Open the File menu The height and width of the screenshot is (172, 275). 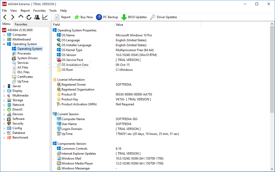[4, 11]
